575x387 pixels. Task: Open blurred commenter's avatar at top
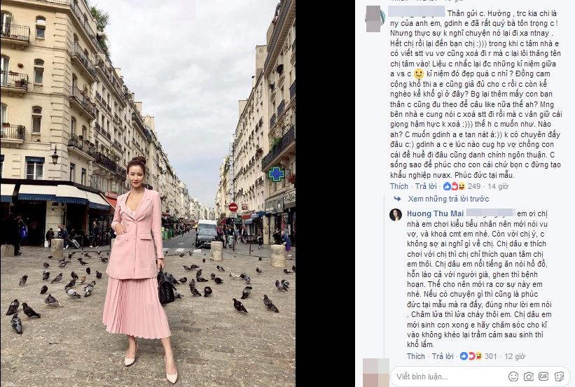click(375, 19)
